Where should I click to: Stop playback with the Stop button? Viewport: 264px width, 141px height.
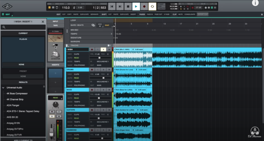128,6
